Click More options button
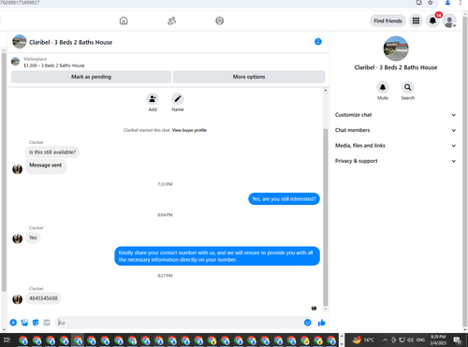The image size is (468, 347). [x=249, y=77]
